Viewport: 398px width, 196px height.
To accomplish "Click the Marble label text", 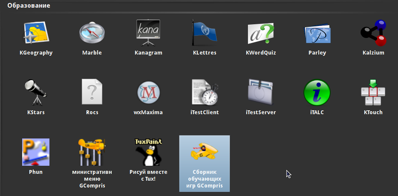I will [x=92, y=53].
